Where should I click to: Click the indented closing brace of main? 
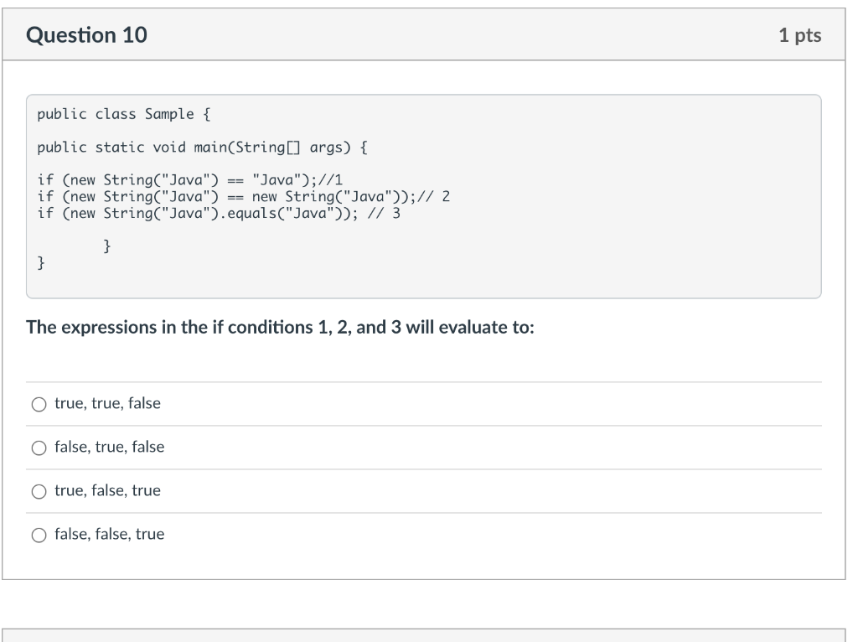[107, 246]
